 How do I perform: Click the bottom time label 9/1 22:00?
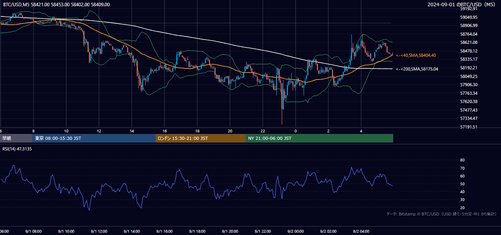point(263,231)
